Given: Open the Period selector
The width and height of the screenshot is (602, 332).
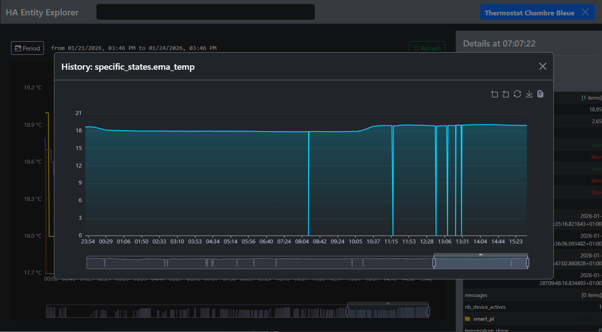Looking at the screenshot, I should (27, 48).
